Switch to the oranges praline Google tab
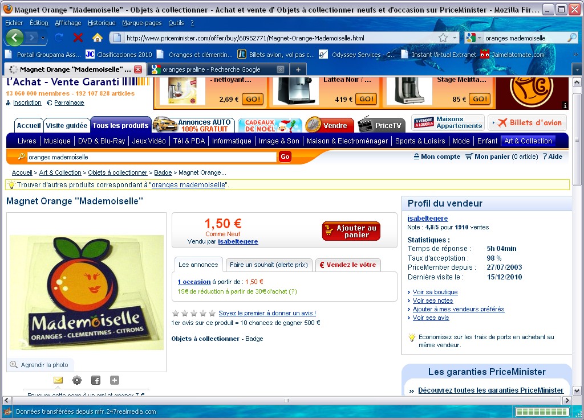The image size is (584, 420). click(x=211, y=69)
